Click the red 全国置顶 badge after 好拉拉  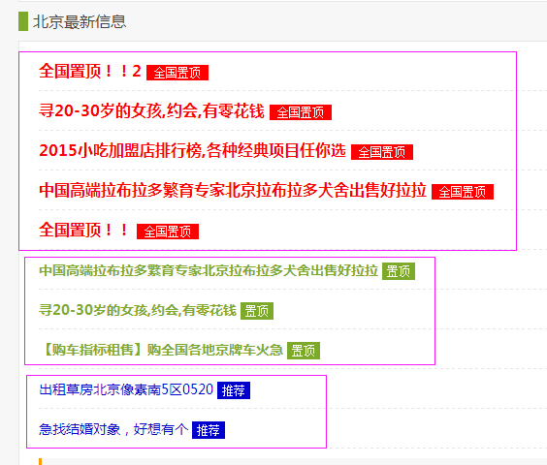[463, 192]
